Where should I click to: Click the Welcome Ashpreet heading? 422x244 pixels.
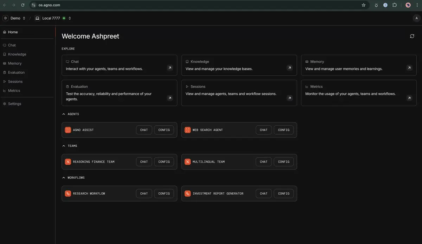[90, 36]
